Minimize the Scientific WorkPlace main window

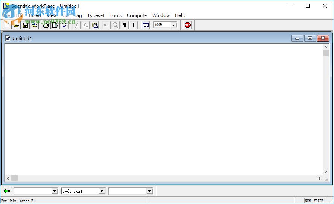(291, 6)
